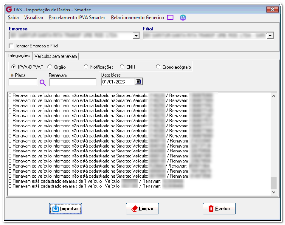The width and height of the screenshot is (285, 225).
Task: Open the Parcelamento IPVA Smartec menu
Action: click(x=77, y=18)
